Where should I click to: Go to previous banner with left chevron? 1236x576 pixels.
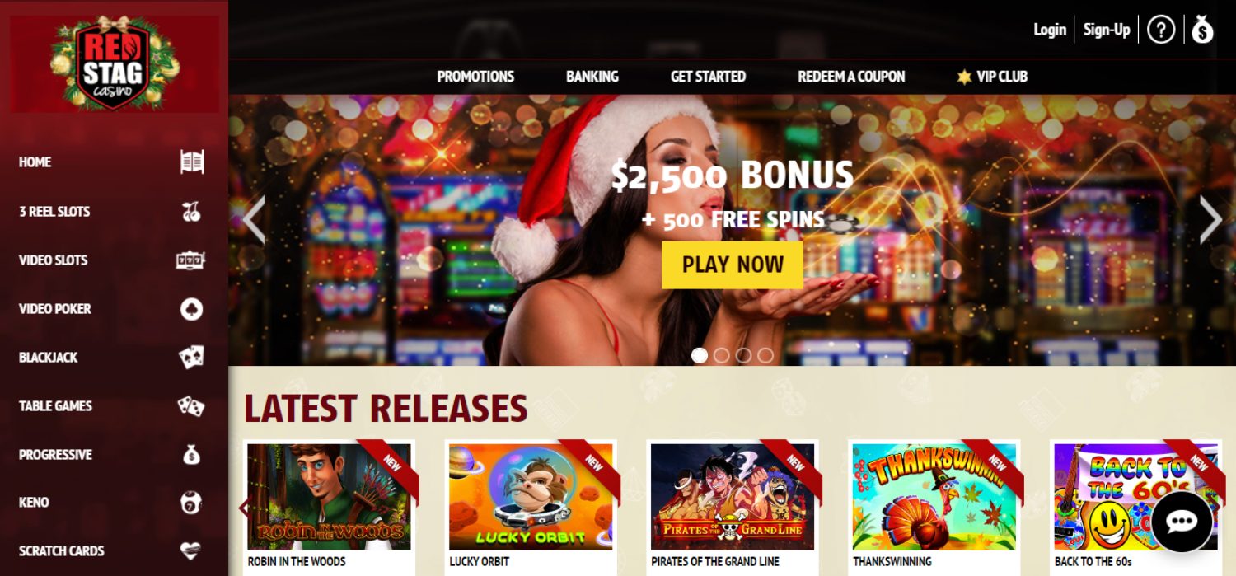pyautogui.click(x=255, y=219)
